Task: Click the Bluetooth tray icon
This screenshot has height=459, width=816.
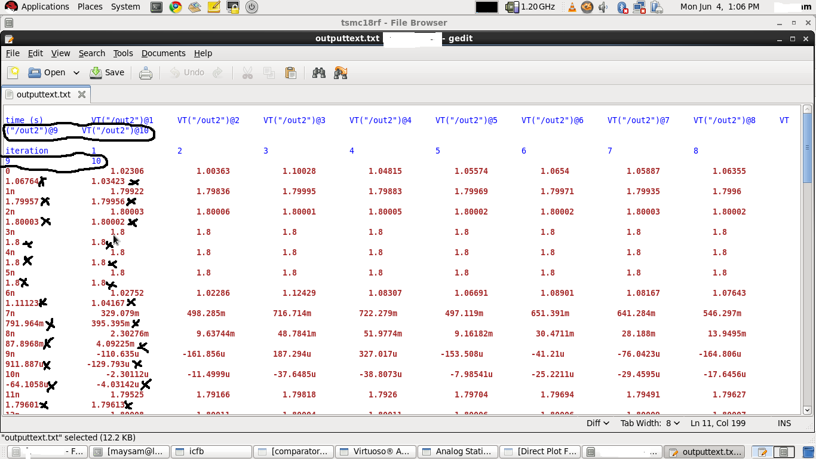Action: click(622, 7)
